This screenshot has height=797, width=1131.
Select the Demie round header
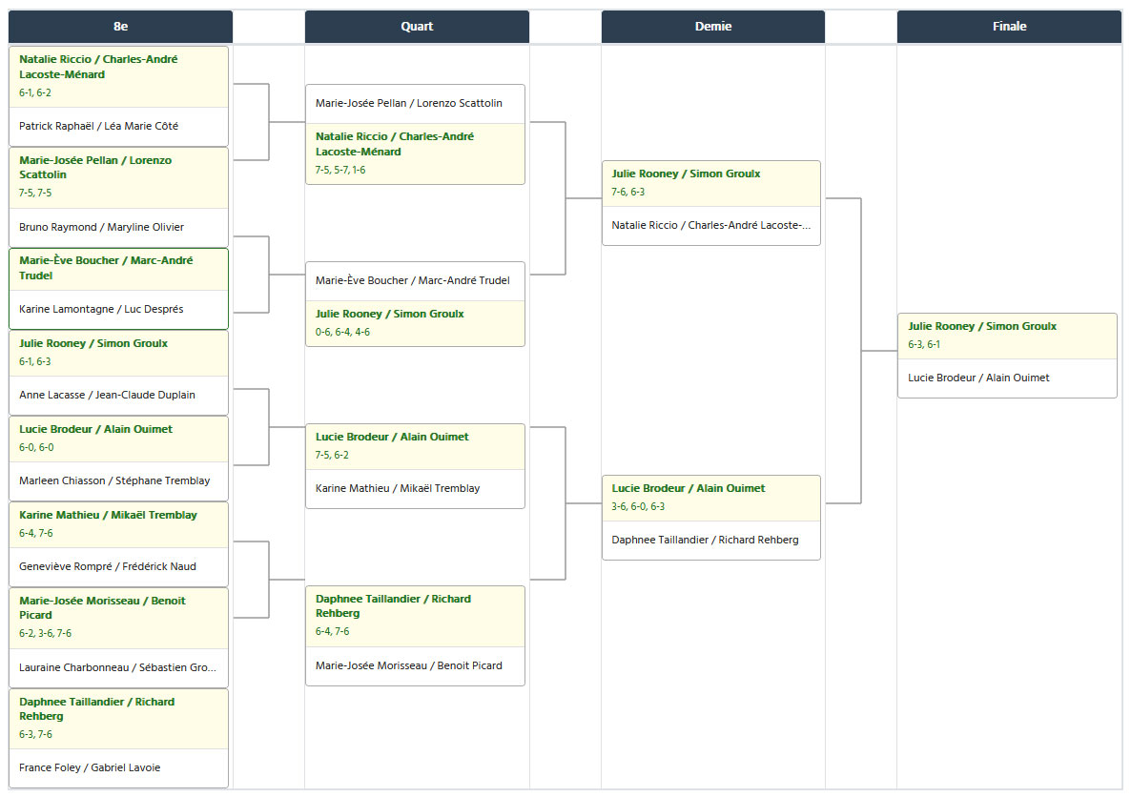tap(712, 27)
